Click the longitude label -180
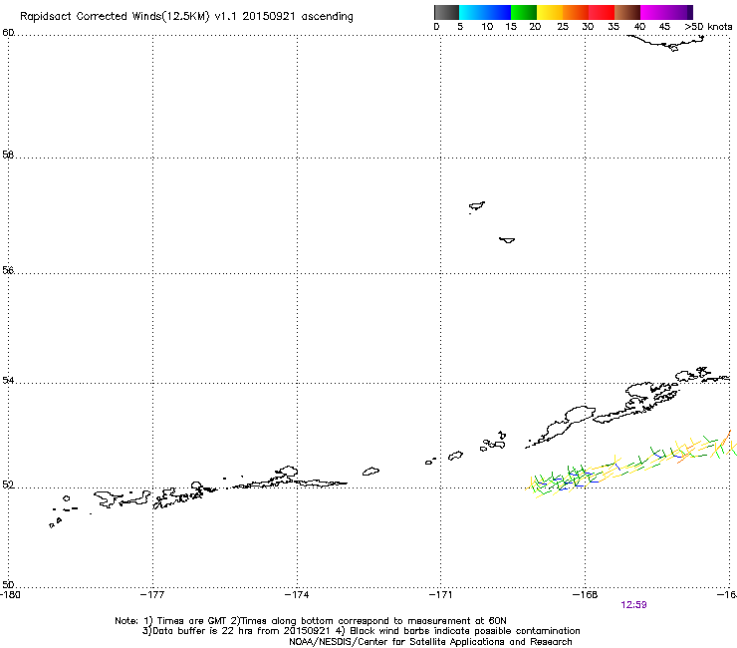This screenshot has height=648, width=737. [x=10, y=595]
